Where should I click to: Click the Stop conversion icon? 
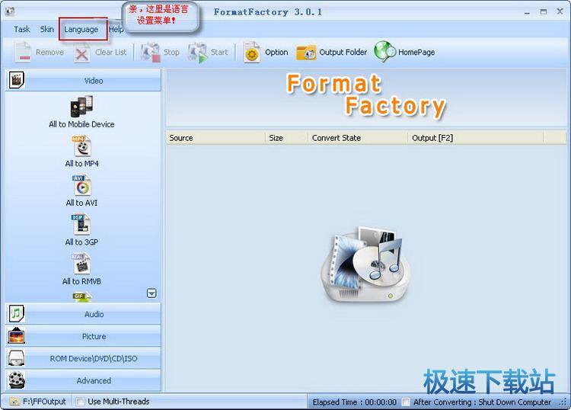coord(151,53)
